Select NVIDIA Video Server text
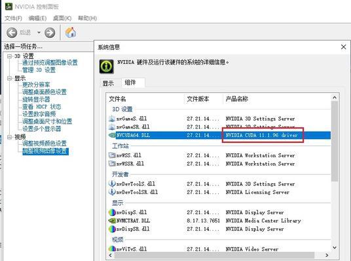 pyautogui.click(x=252, y=249)
